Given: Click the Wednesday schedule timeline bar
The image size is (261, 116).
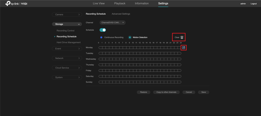Looking at the screenshot, I should [140, 59].
